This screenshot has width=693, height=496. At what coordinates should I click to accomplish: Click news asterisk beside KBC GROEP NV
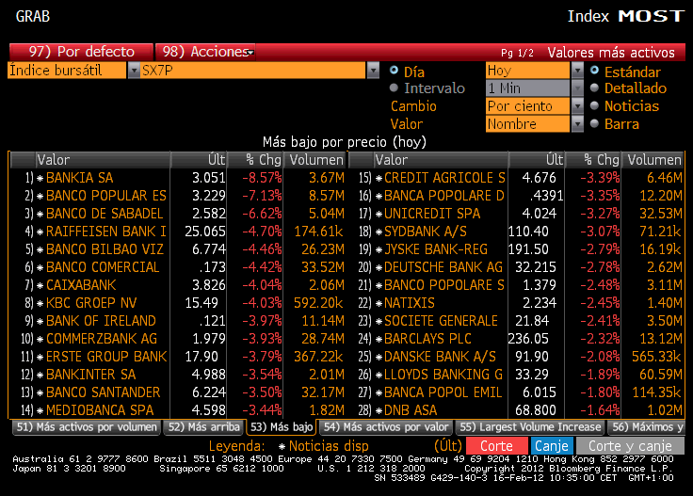(40, 303)
